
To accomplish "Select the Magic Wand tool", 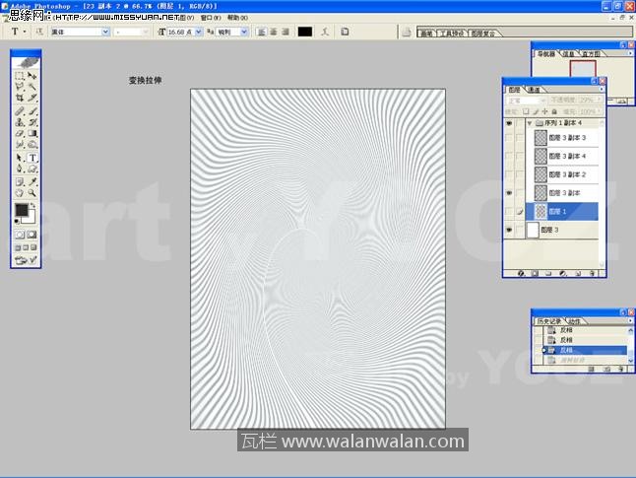I will click(32, 87).
